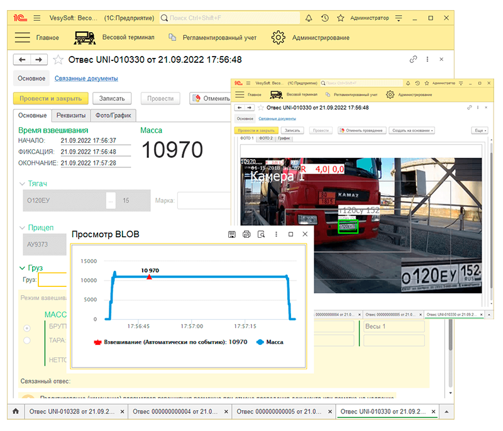Click the Груз input field
This screenshot has width=503, height=431.
[x=53, y=279]
